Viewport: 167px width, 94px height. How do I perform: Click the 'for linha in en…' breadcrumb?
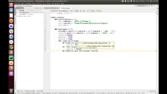[78, 11]
